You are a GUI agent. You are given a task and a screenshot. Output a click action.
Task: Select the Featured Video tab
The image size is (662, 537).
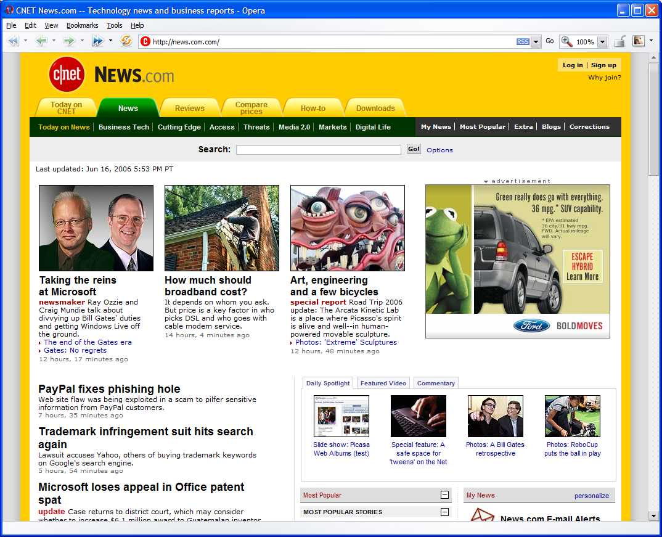pyautogui.click(x=383, y=383)
